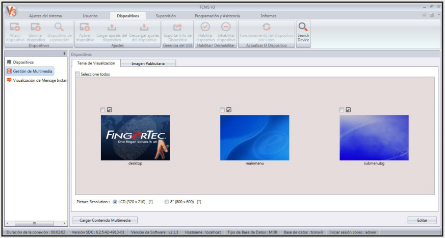The image size is (445, 238).
Task: Open the Dispositivos ribbon tab
Action: [x=128, y=16]
